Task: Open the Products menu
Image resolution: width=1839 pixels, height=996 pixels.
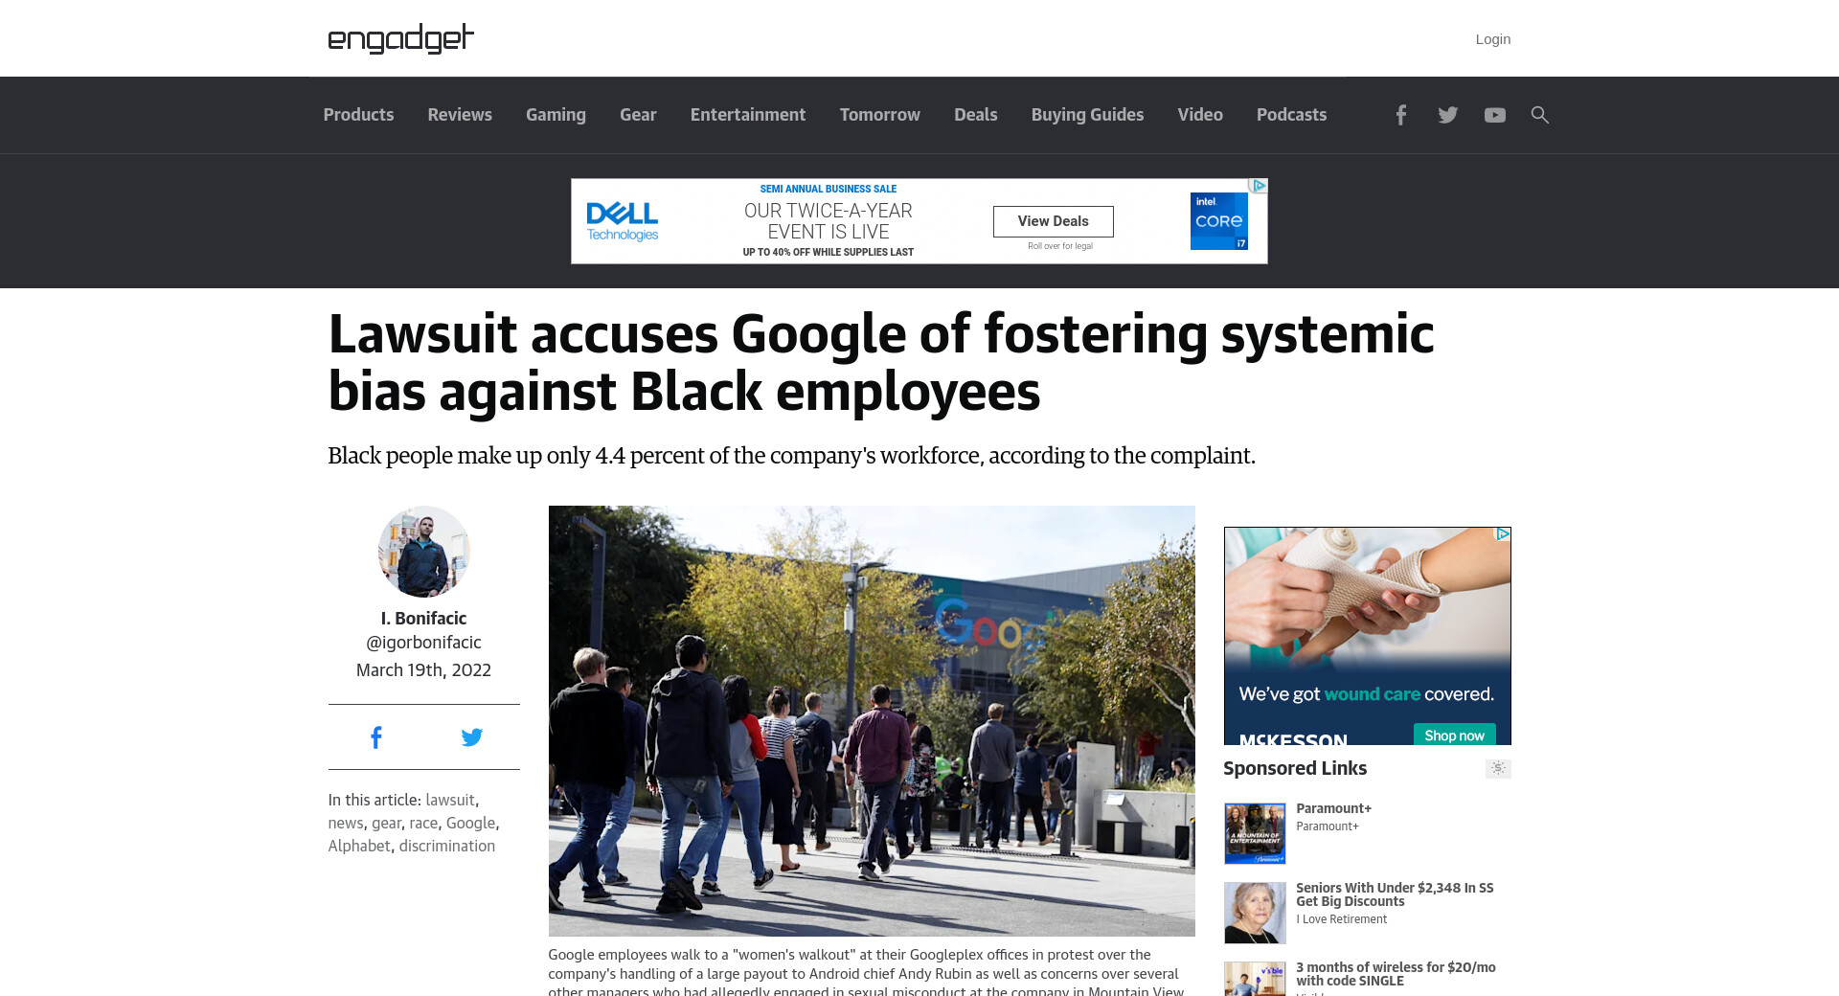Action: [x=358, y=115]
